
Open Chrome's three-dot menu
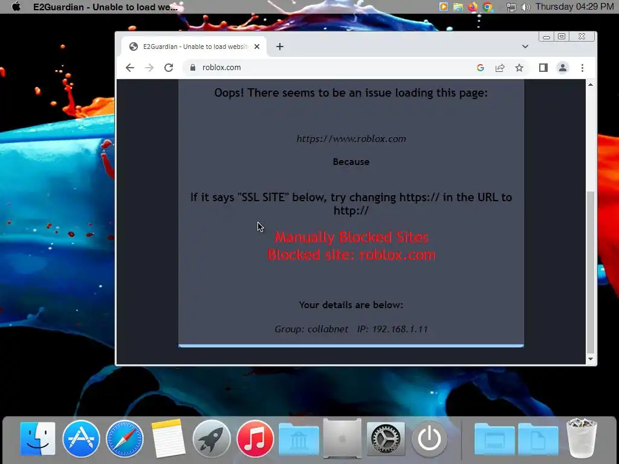[x=582, y=68]
